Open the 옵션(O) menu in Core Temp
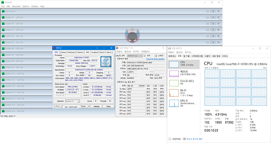Screen dimensions: 271x143 click(x=127, y=51)
